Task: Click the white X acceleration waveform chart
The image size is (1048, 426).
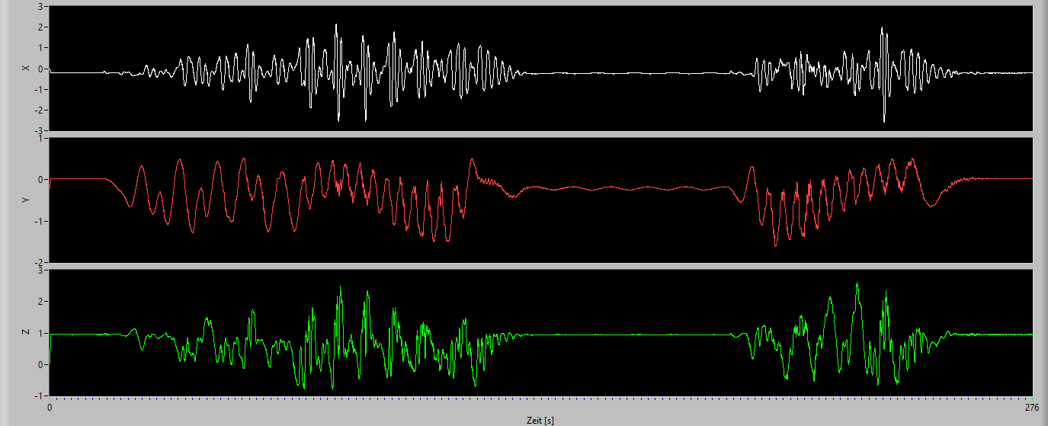Action: (541, 69)
